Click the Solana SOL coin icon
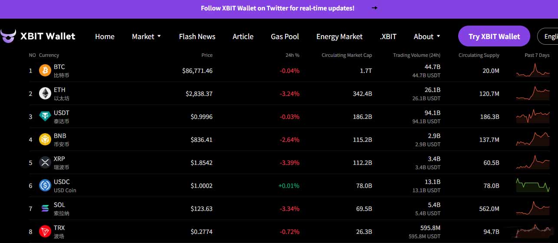The width and height of the screenshot is (558, 243). pyautogui.click(x=45, y=208)
